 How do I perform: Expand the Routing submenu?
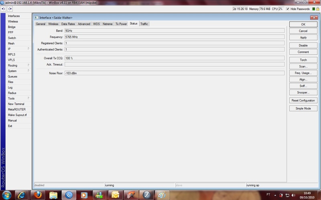(x=18, y=66)
